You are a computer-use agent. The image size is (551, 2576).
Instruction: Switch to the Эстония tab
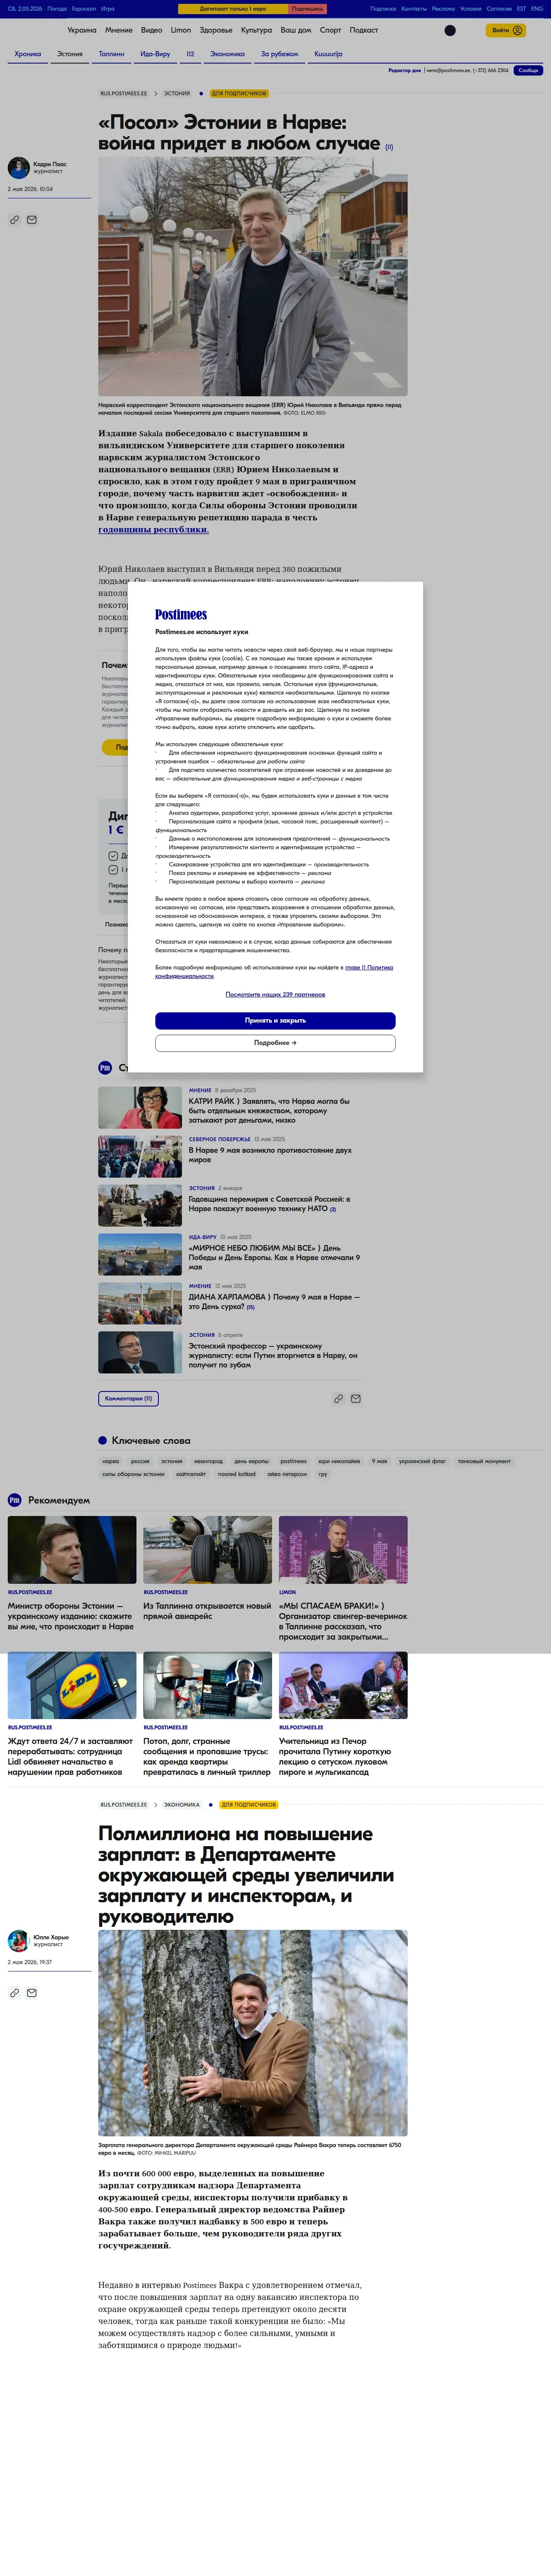(70, 54)
